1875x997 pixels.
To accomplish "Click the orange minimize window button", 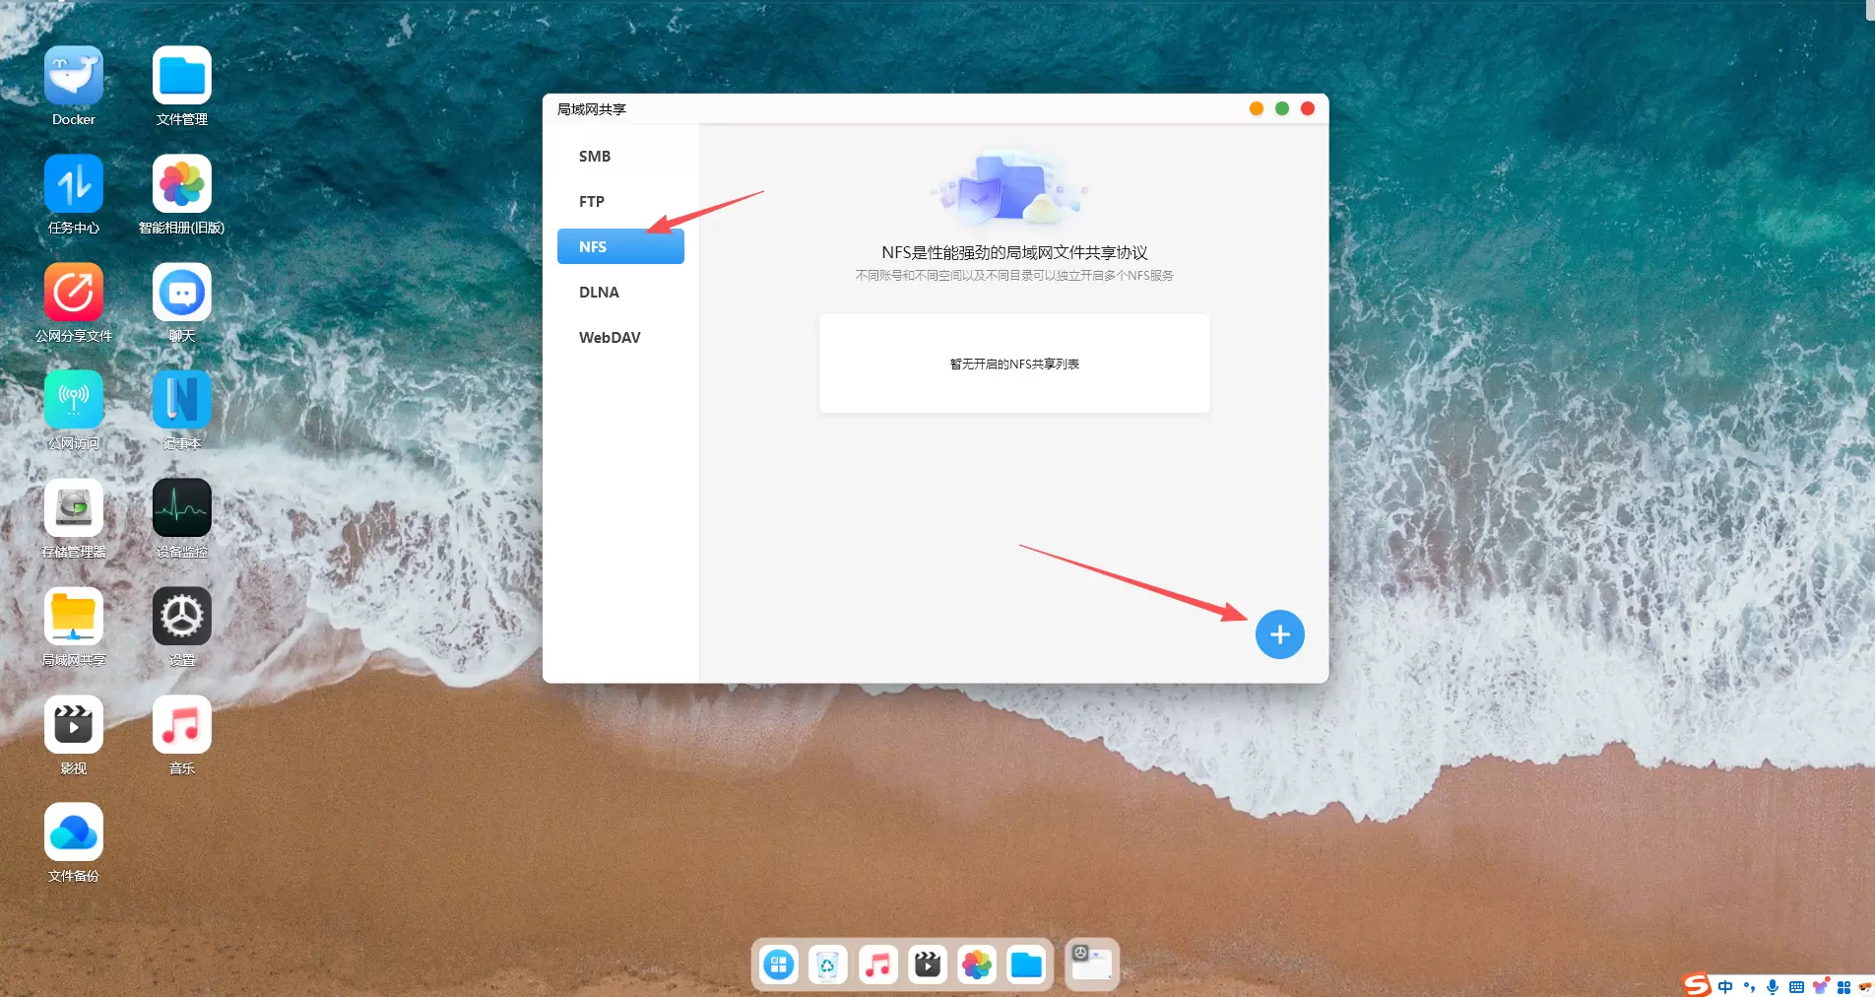I will [1256, 108].
